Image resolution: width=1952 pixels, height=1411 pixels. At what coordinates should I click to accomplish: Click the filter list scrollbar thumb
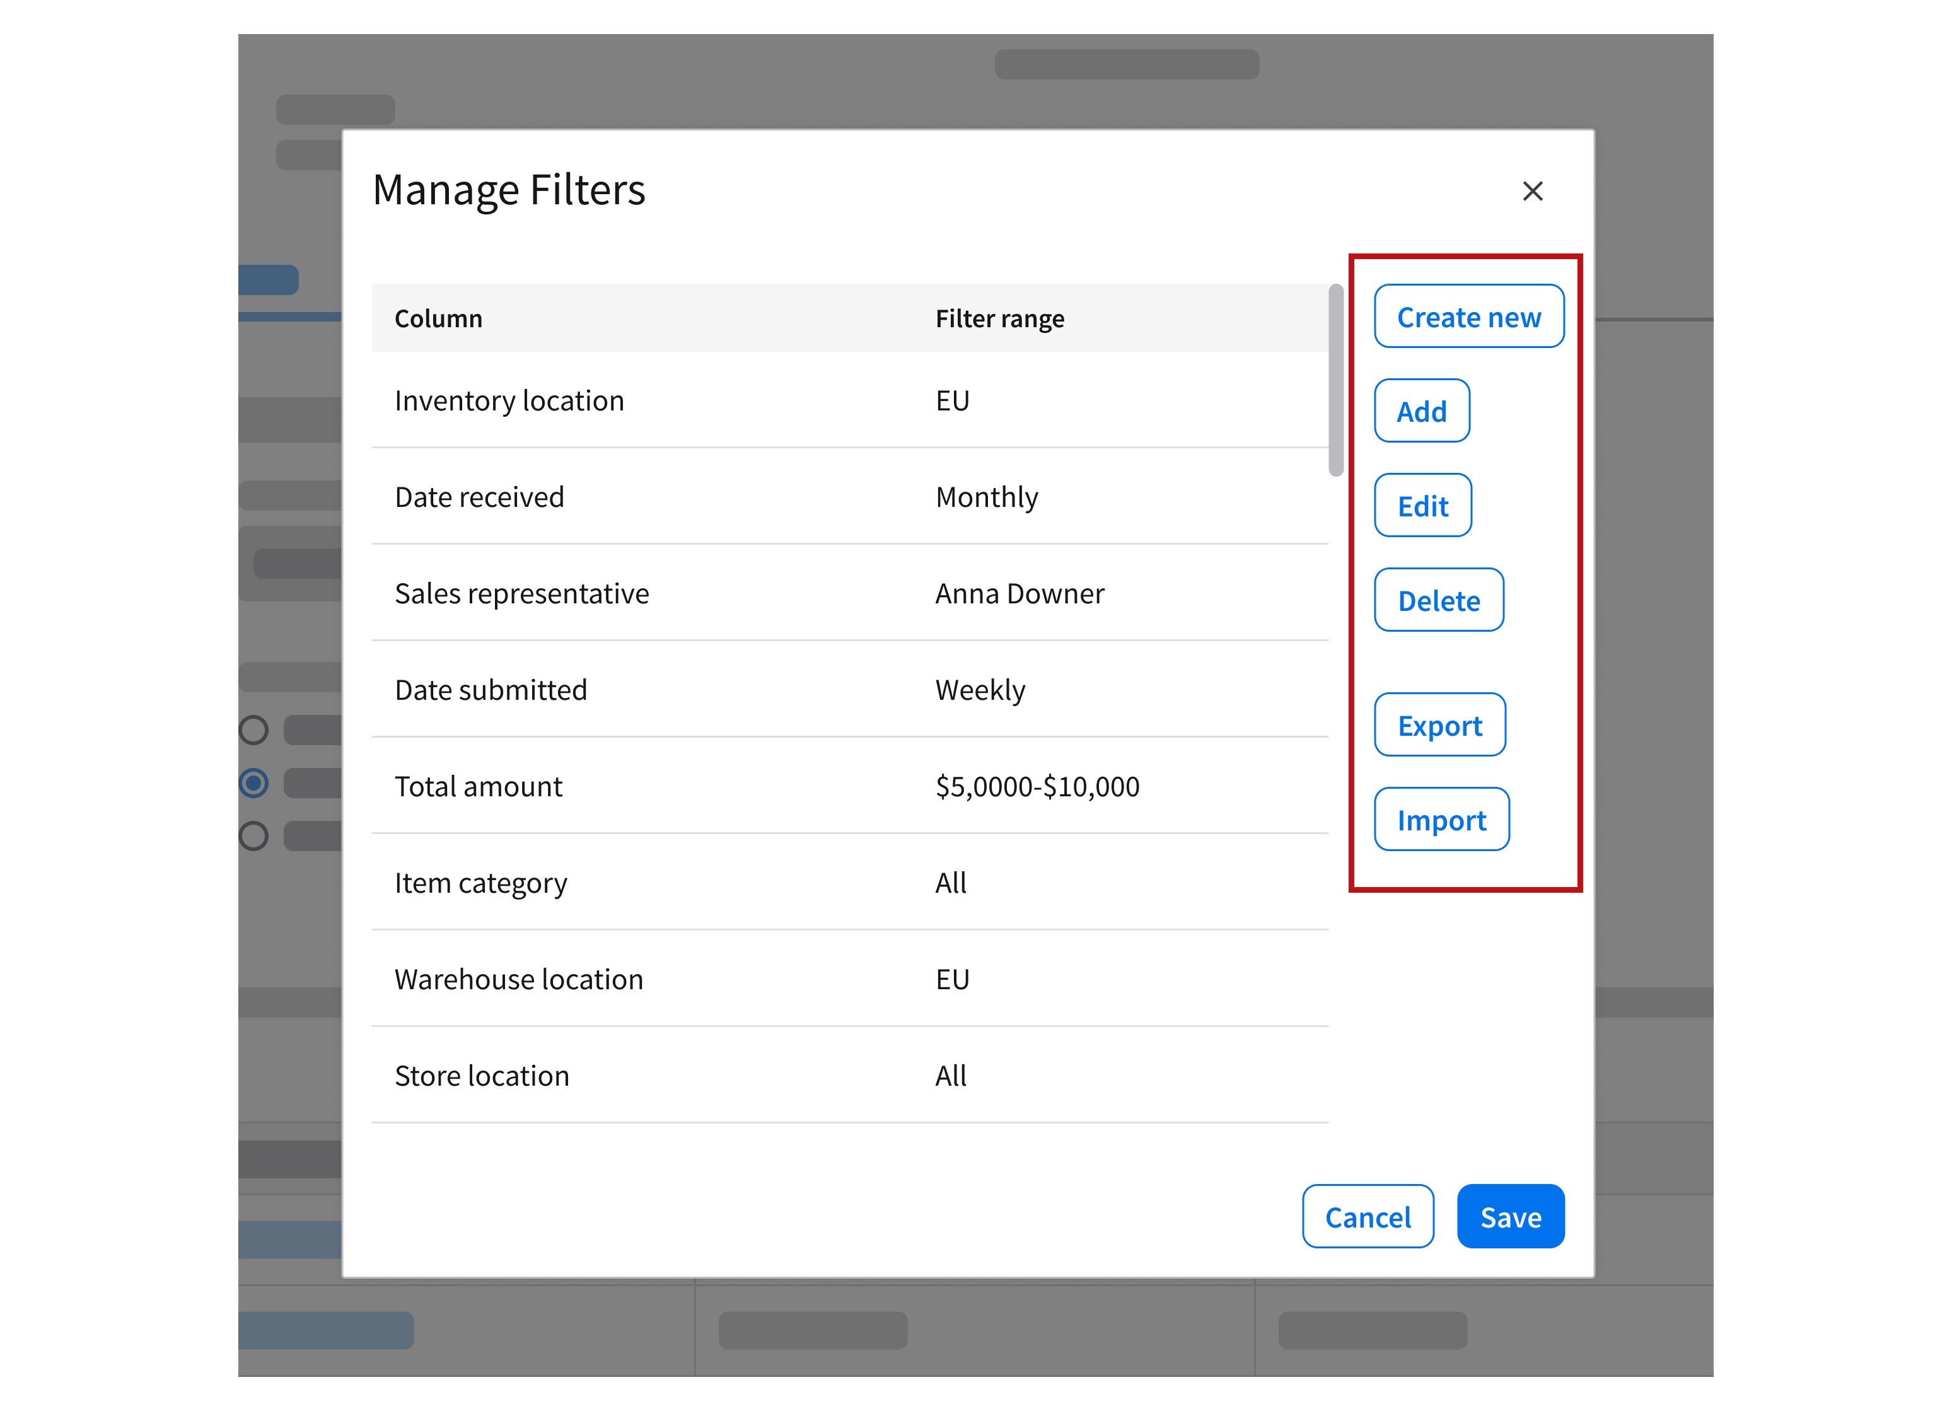pyautogui.click(x=1335, y=380)
